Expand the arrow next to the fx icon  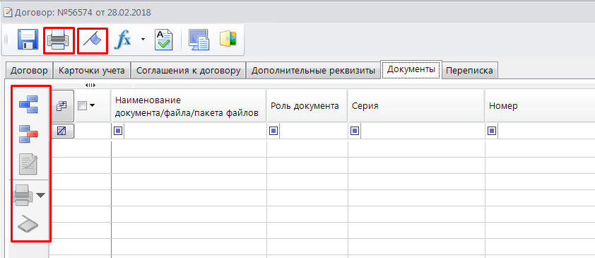[x=143, y=39]
